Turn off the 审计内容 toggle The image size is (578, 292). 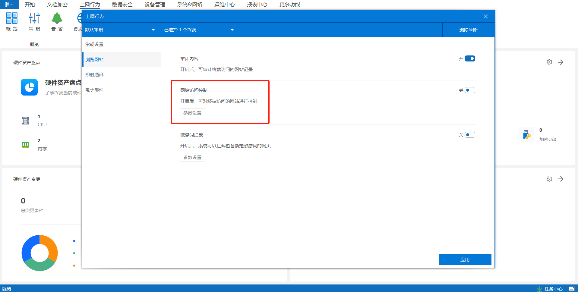pos(469,59)
